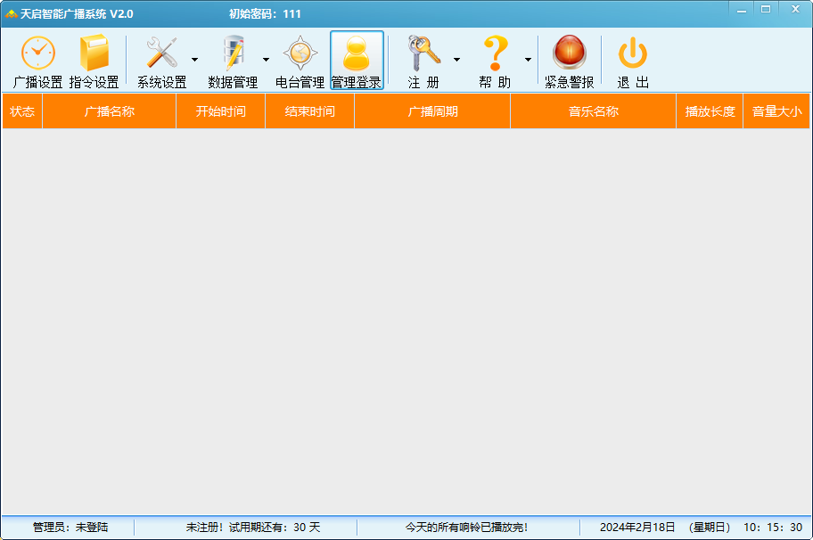Click the title text 初始密码：111
This screenshot has width=813, height=540.
click(265, 14)
